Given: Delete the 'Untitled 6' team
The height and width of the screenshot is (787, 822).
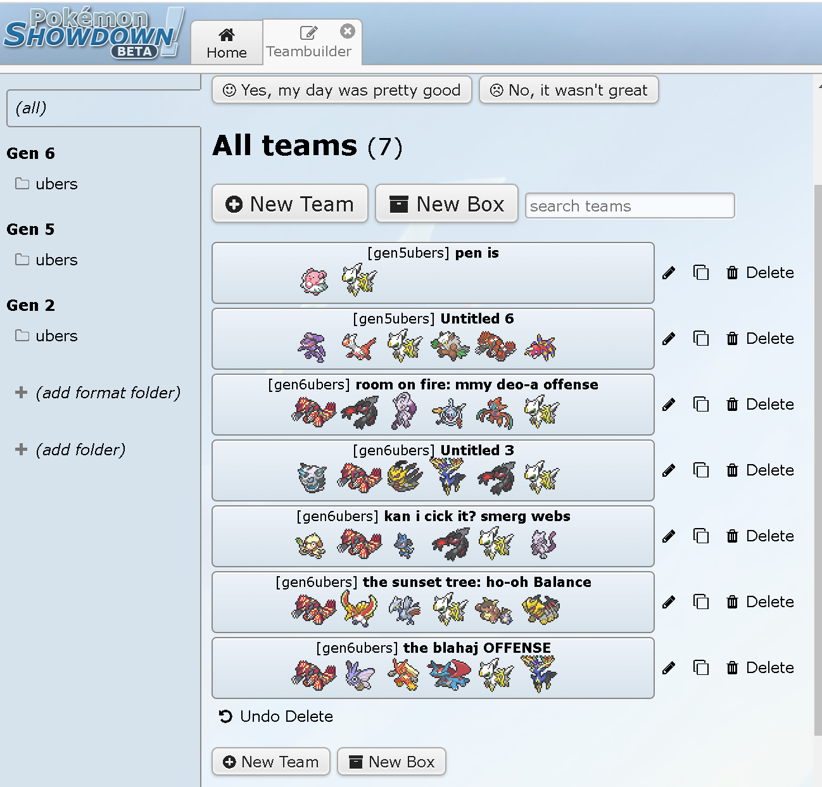Looking at the screenshot, I should (760, 339).
